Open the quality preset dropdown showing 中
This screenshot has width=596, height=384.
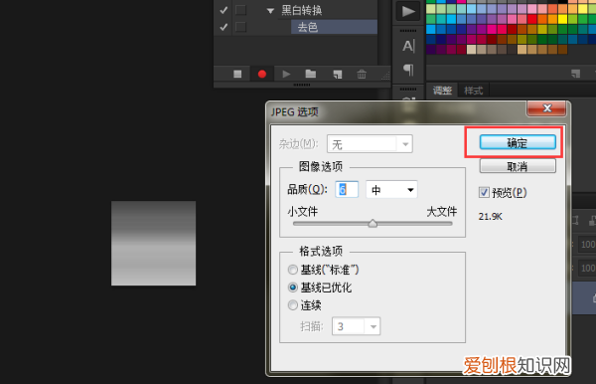pos(391,190)
